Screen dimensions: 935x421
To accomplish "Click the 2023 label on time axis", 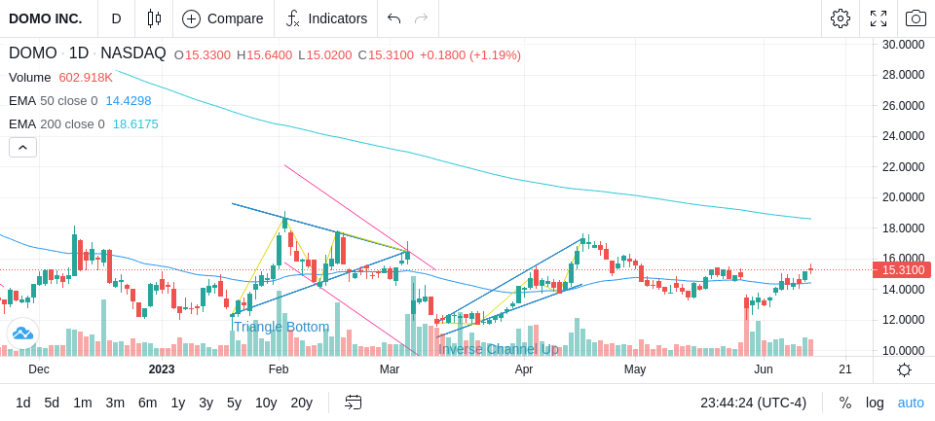I will click(162, 369).
